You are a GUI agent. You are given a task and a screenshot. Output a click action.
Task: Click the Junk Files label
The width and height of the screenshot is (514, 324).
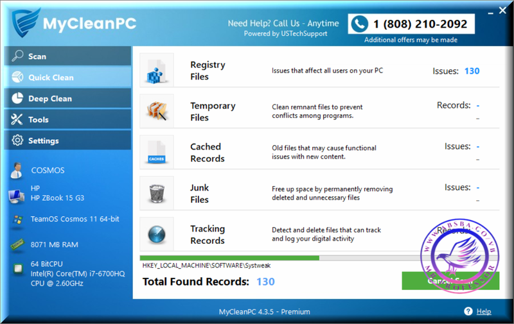pyautogui.click(x=199, y=193)
